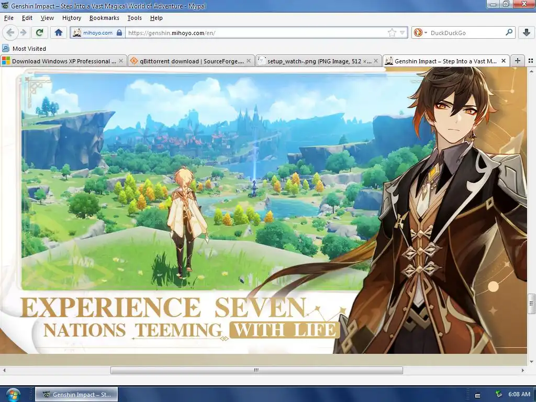The image size is (536, 402).
Task: Click the padlock security icon
Action: (119, 33)
